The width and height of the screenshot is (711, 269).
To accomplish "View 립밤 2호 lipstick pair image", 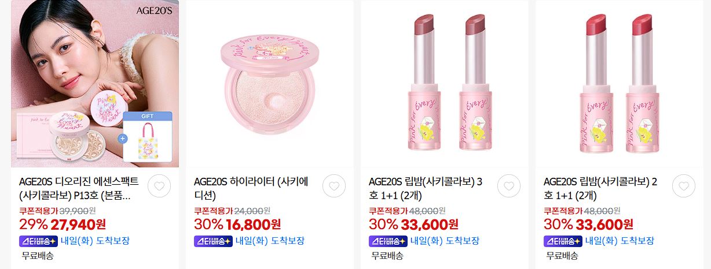I will 620,84.
